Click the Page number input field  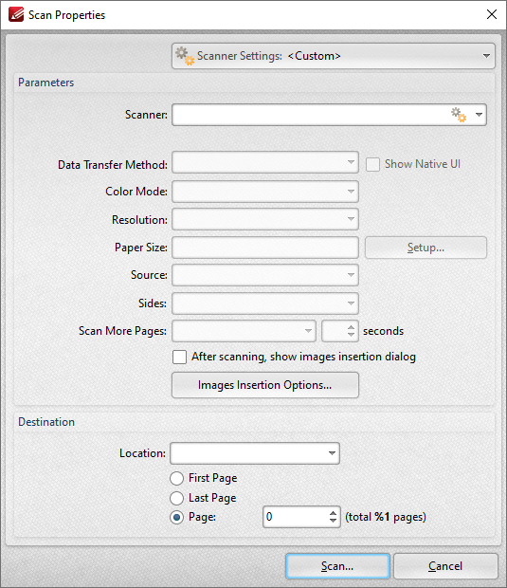click(296, 517)
